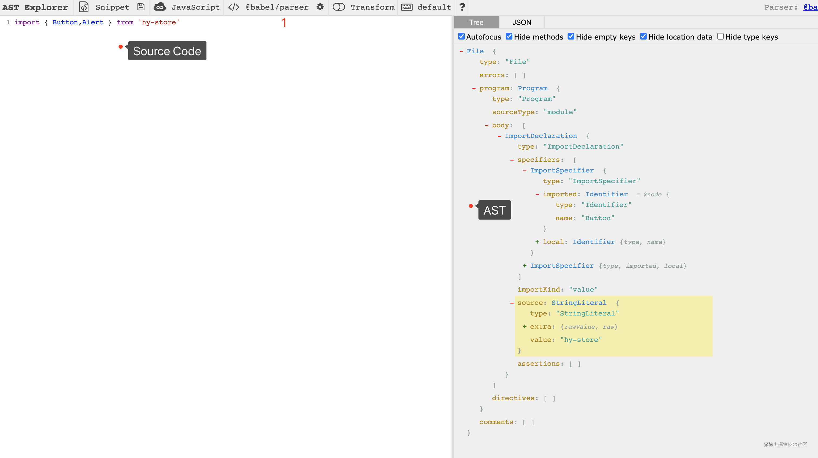This screenshot has height=458, width=818.
Task: Uncheck the Autofocus checkbox
Action: pos(461,37)
